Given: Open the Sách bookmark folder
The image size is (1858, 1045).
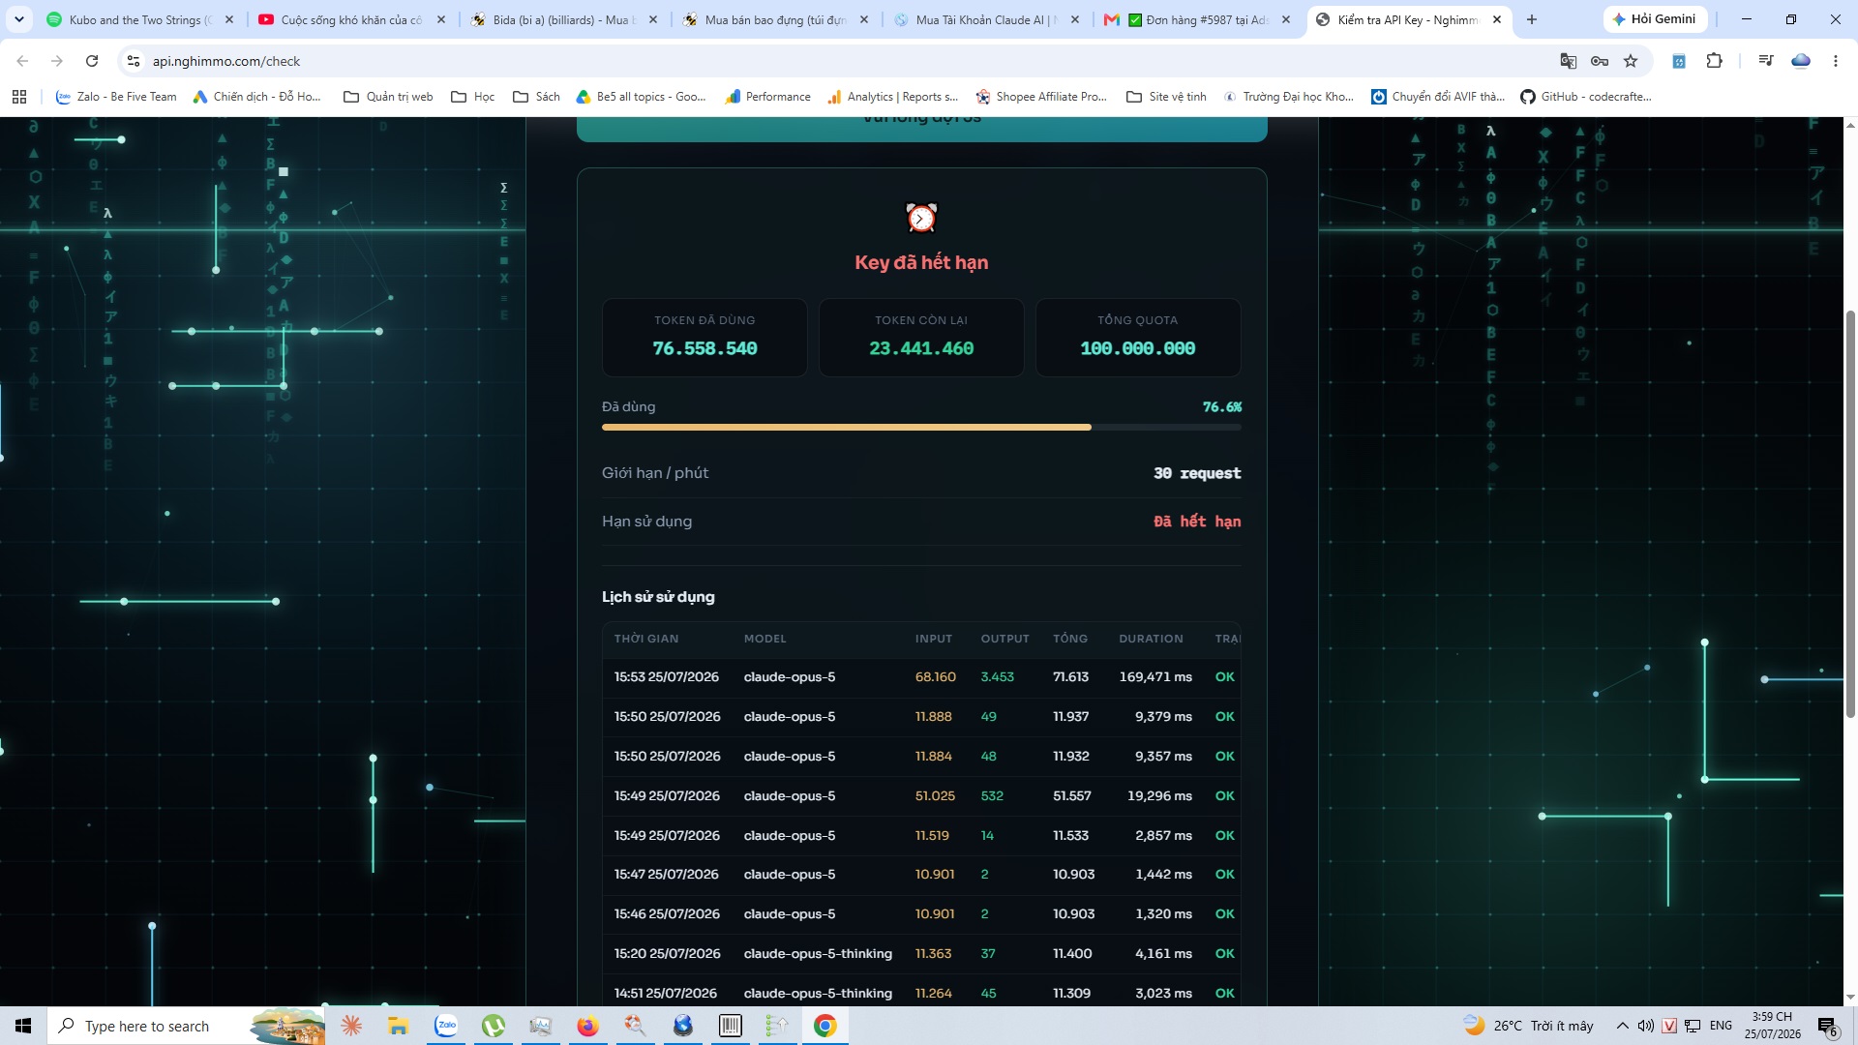Looking at the screenshot, I should point(536,97).
